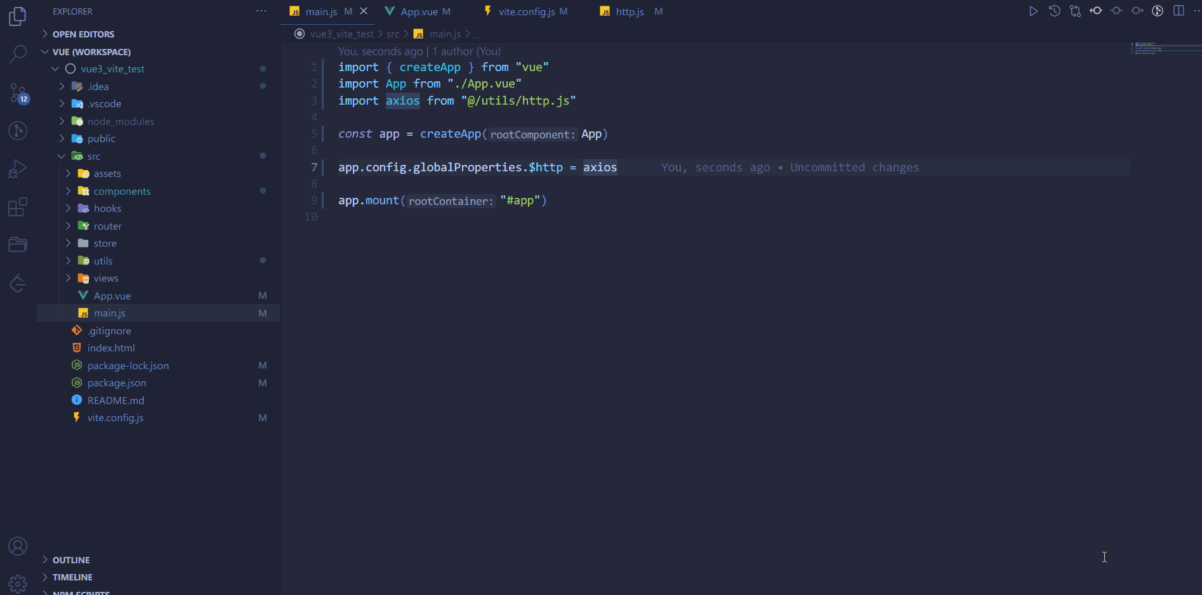Open the Source Control view
The height and width of the screenshot is (595, 1202).
tap(18, 93)
